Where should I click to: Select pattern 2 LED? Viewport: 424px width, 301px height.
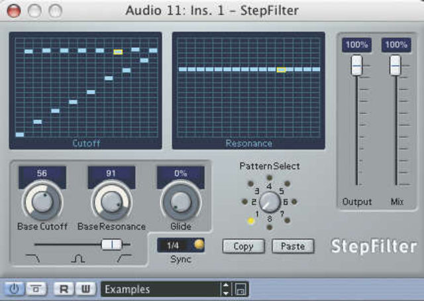point(244,202)
